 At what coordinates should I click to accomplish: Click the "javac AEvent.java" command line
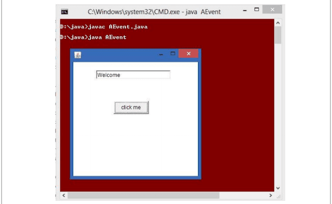[104, 27]
